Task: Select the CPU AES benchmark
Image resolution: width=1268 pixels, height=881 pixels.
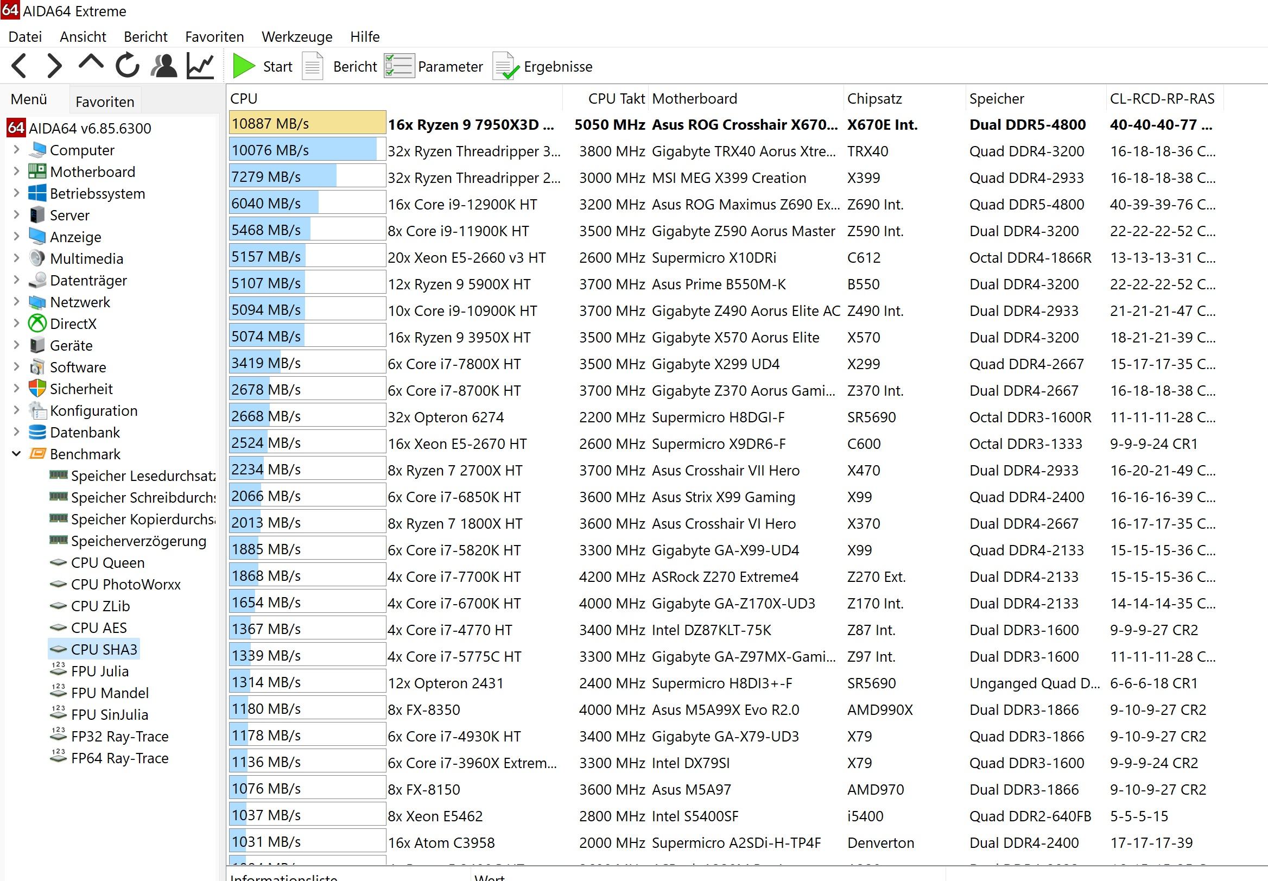Action: pos(99,628)
